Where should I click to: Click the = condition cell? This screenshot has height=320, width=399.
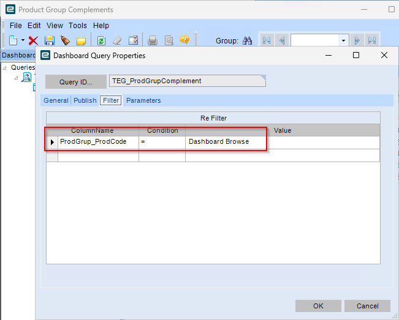(x=162, y=142)
